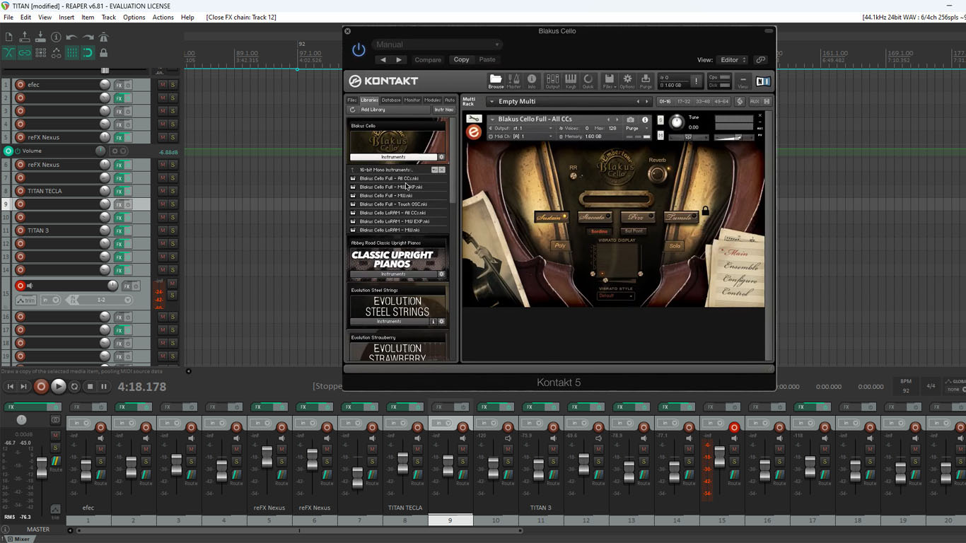Click the padlock icon in Blakus Cello interface
The image size is (966, 543).
(x=705, y=211)
